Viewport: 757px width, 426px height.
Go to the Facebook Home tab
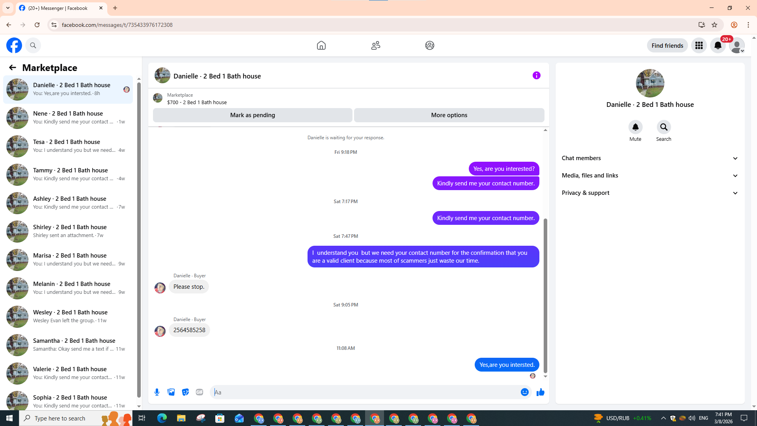pos(321,45)
